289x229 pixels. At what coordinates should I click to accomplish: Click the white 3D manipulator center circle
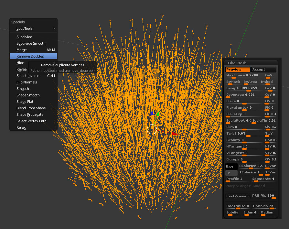[x=152, y=129]
